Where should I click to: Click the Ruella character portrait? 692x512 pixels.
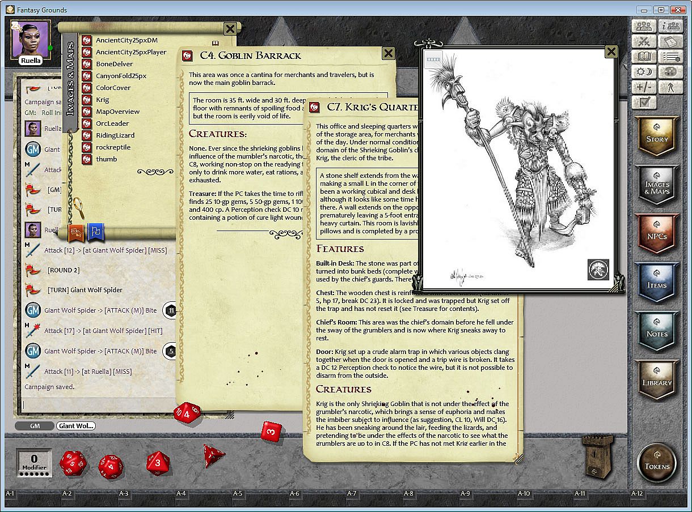tap(31, 40)
